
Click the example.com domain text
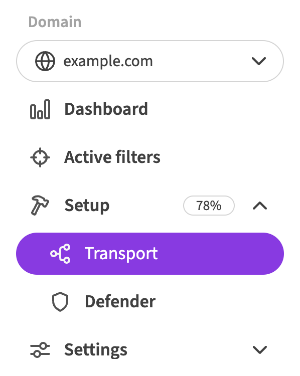(108, 61)
